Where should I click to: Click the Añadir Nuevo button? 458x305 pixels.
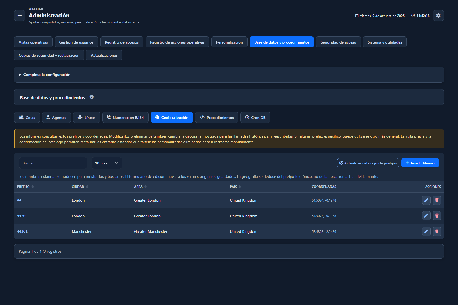coord(420,163)
